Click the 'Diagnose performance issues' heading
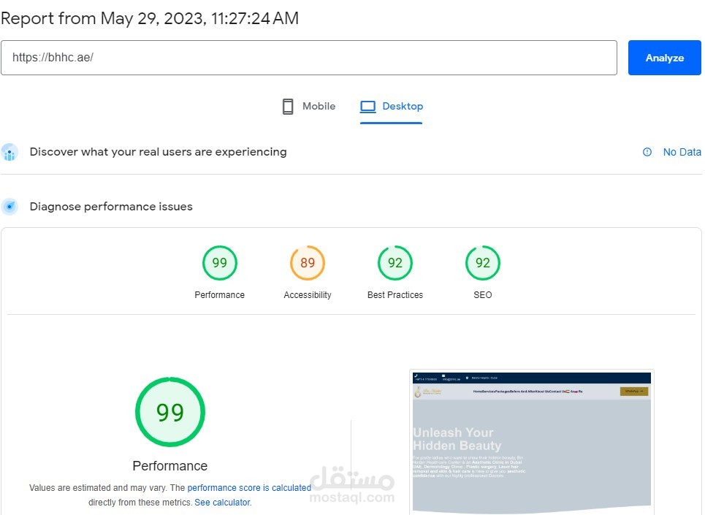Viewport: 705px width, 515px height. coord(111,207)
